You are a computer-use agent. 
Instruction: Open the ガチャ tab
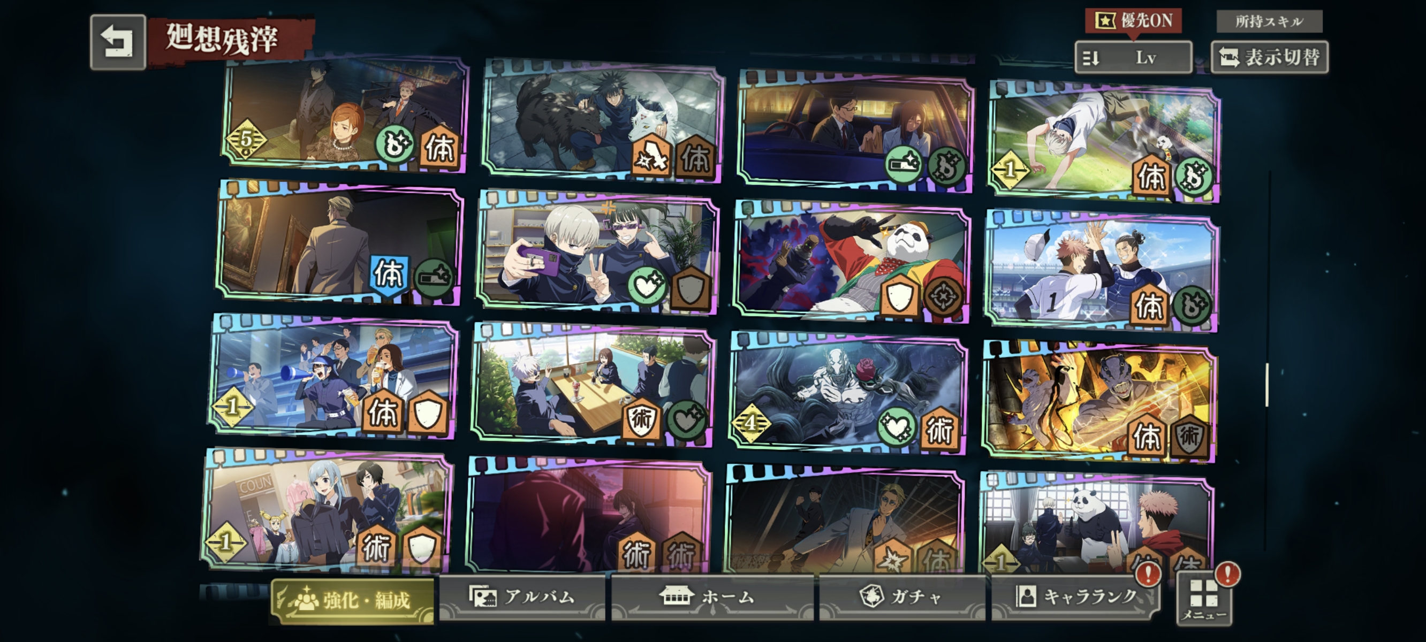[902, 597]
